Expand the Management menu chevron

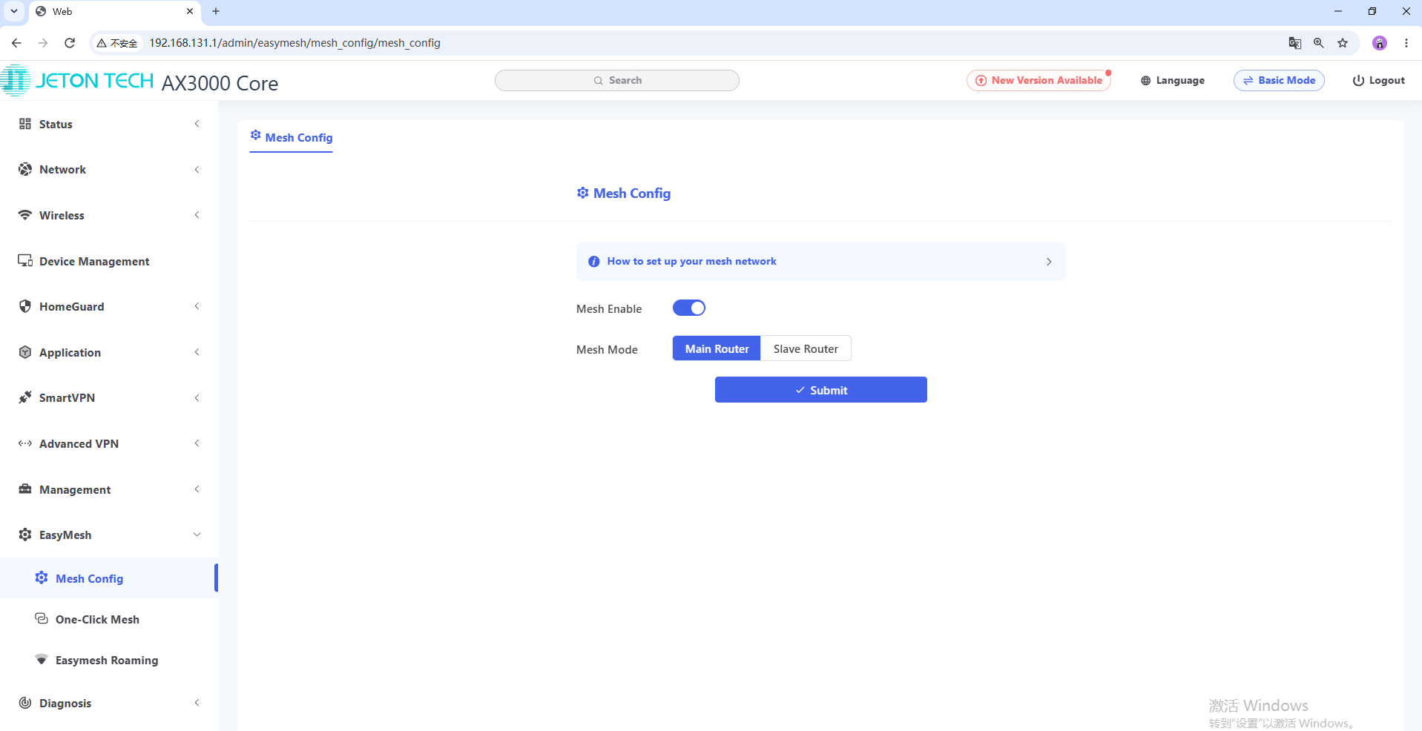click(197, 489)
